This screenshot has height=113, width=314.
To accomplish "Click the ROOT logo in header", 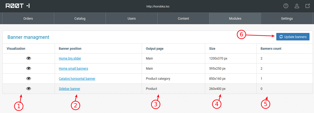I will coord(18,6).
